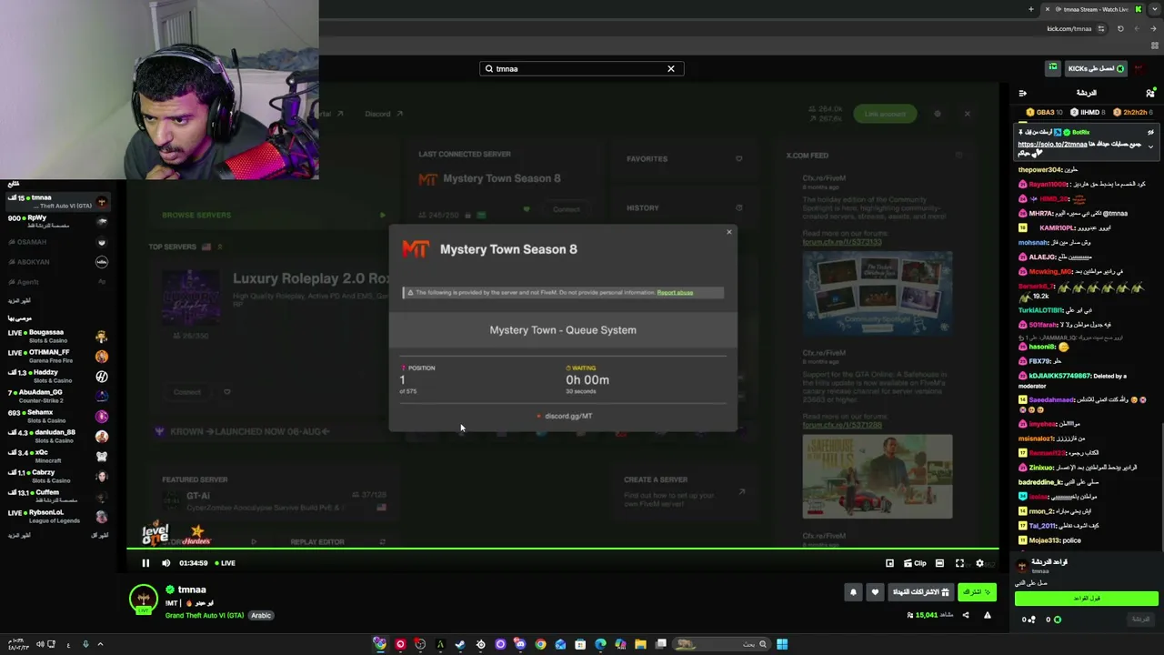Open a new browser tab with plus
The width and height of the screenshot is (1164, 655).
coord(1031,9)
